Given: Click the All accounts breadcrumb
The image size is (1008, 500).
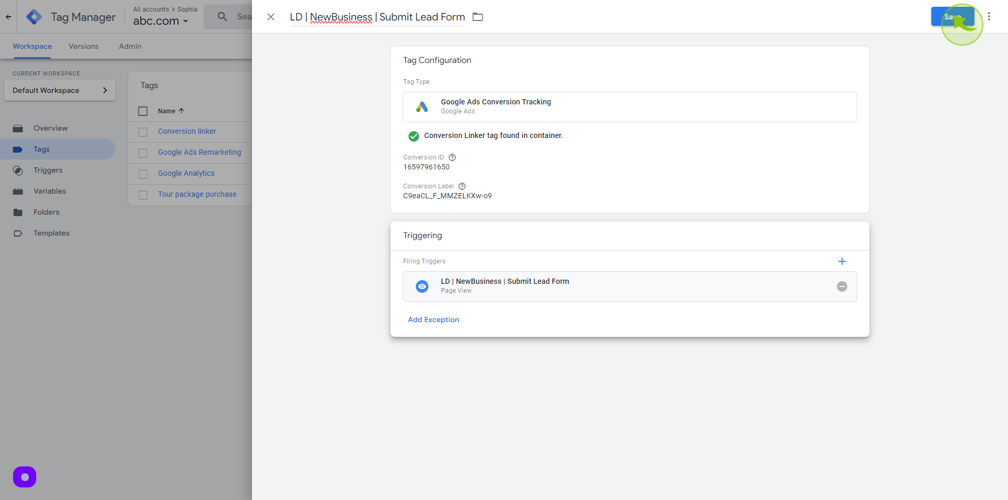Looking at the screenshot, I should click(151, 9).
